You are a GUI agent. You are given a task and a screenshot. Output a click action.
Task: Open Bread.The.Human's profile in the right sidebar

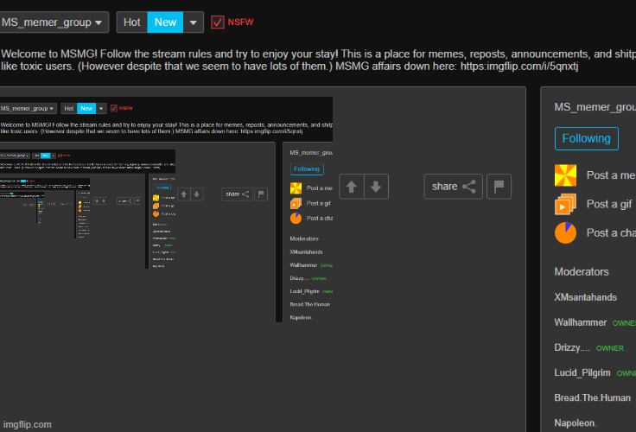click(592, 397)
